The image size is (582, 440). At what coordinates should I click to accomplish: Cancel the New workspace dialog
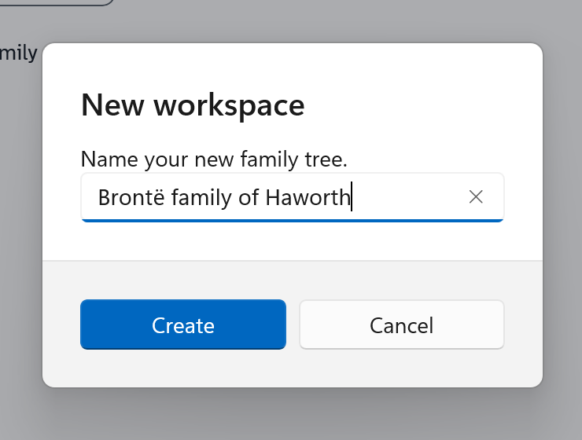tap(402, 324)
